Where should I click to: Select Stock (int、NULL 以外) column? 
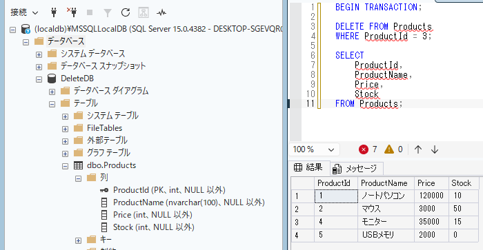153,227
